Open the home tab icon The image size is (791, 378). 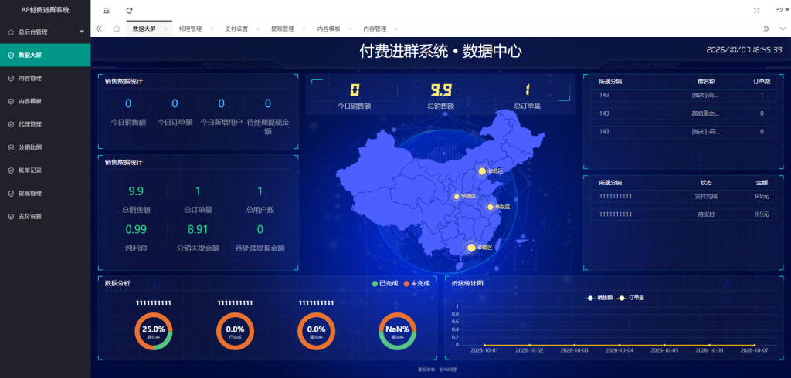click(x=117, y=29)
